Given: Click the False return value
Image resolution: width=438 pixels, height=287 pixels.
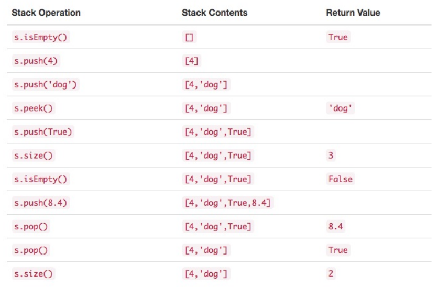Looking at the screenshot, I should point(341,179).
